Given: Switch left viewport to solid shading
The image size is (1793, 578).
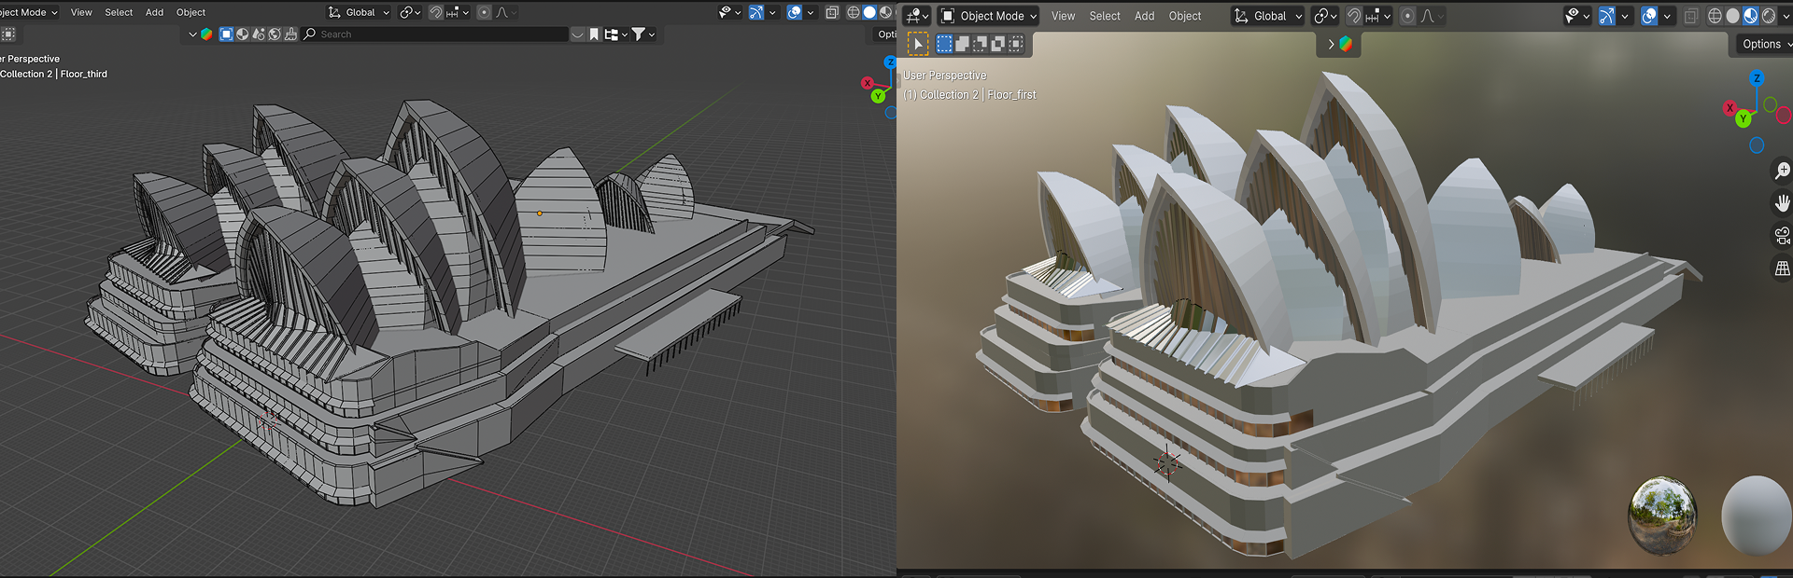Looking at the screenshot, I should pyautogui.click(x=869, y=12).
